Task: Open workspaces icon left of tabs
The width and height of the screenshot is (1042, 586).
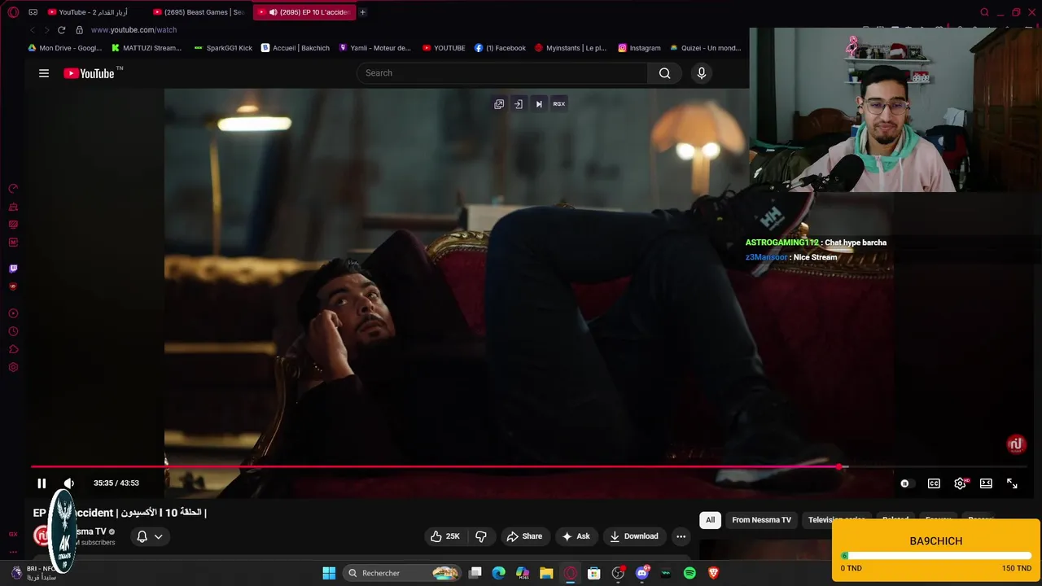Action: (x=33, y=12)
